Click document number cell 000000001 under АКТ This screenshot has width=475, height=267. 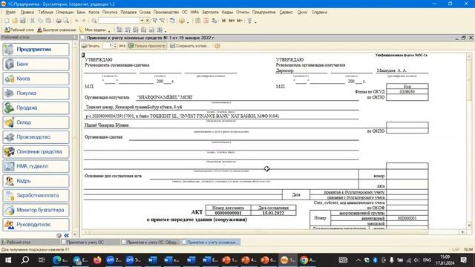(228, 213)
